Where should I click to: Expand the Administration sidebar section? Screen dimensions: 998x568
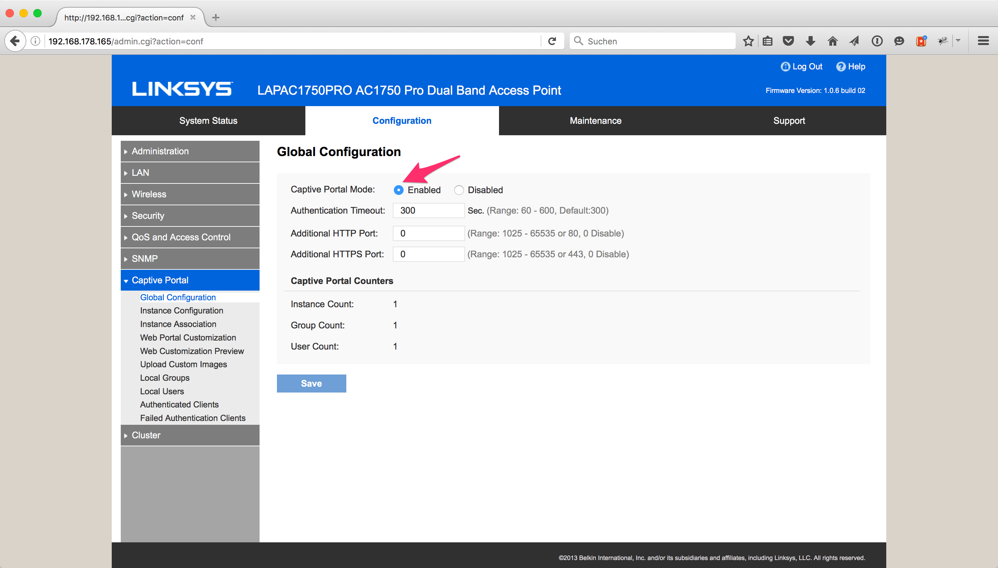[190, 151]
